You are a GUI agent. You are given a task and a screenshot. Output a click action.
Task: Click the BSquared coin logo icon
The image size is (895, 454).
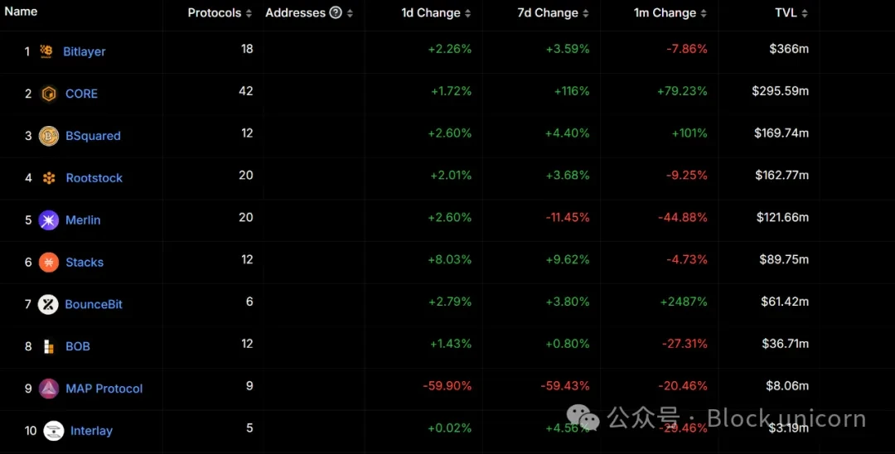pyautogui.click(x=49, y=136)
